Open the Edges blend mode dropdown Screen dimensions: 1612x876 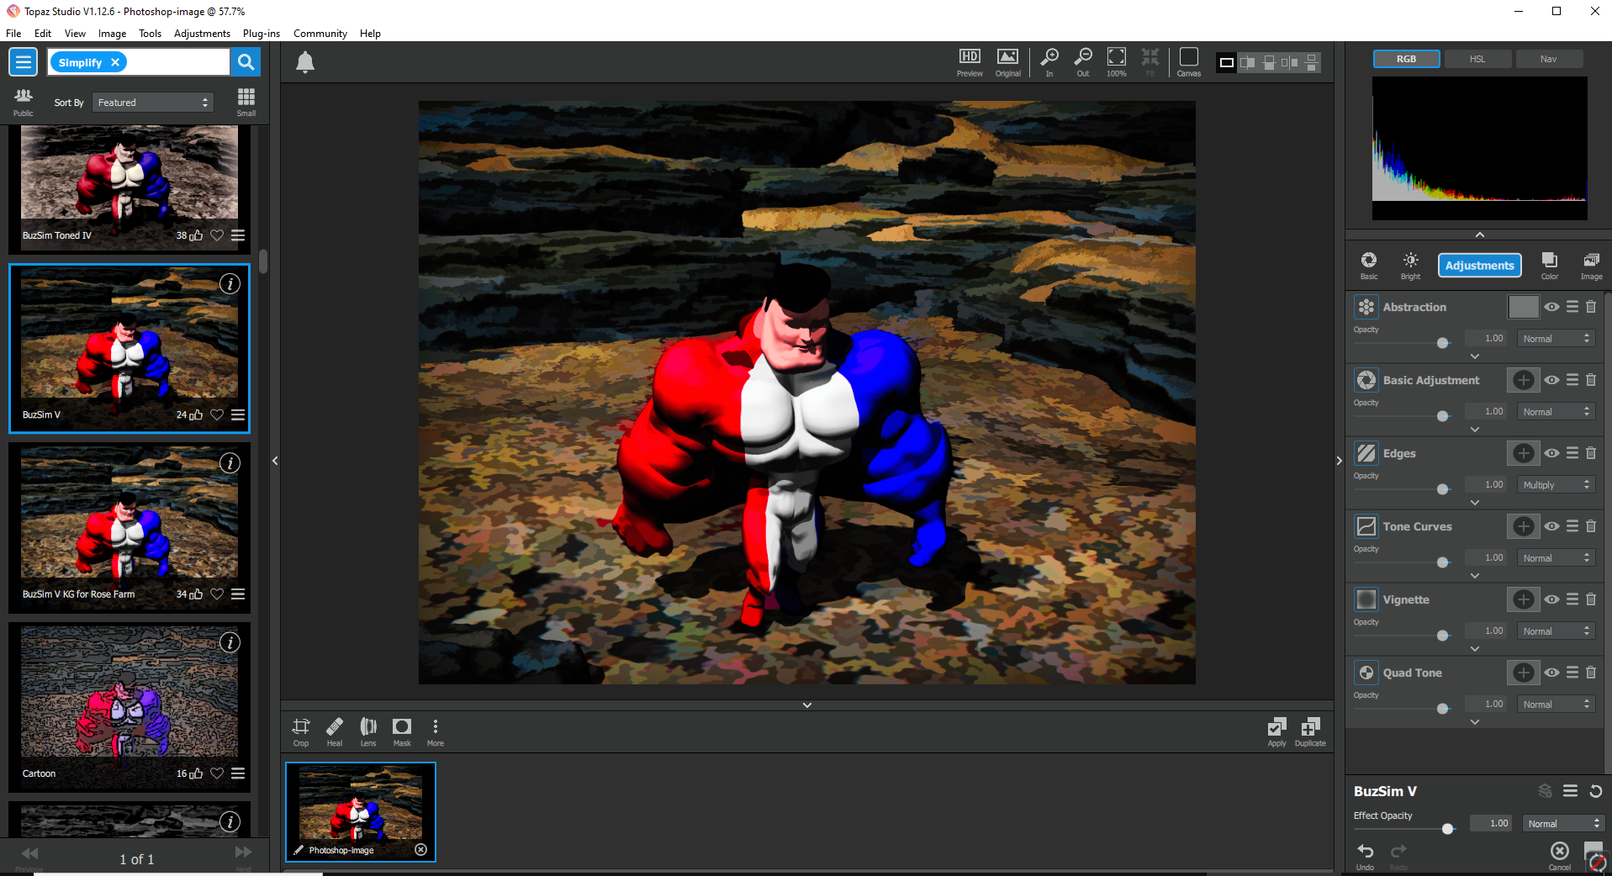point(1556,485)
